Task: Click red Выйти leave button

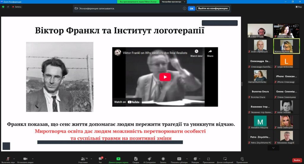Action: pos(297,160)
